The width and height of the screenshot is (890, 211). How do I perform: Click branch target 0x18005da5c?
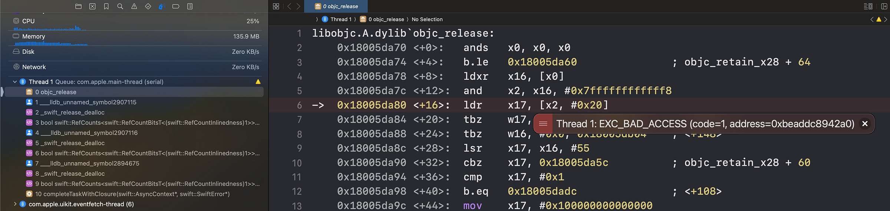click(x=574, y=163)
